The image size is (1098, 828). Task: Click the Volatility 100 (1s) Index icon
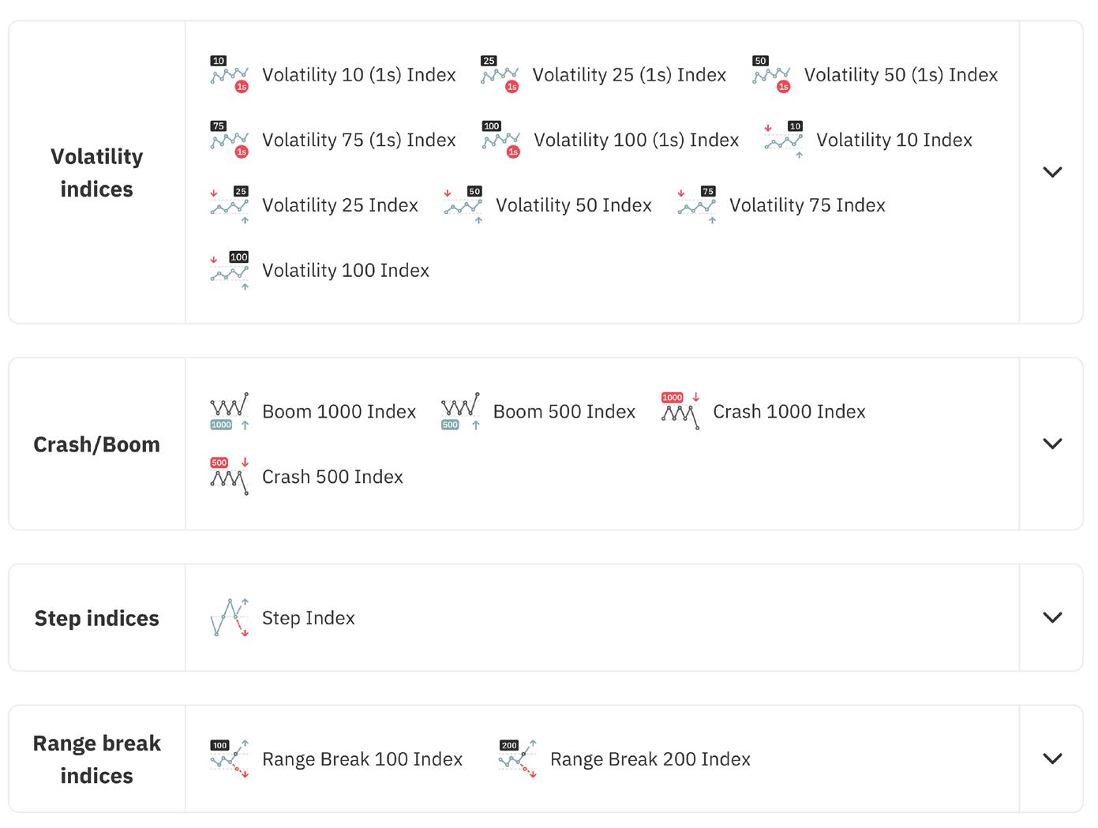(501, 140)
